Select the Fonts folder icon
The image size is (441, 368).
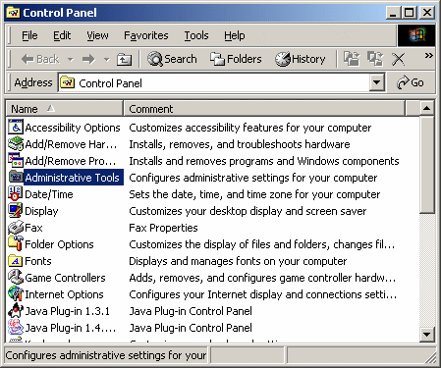point(16,261)
